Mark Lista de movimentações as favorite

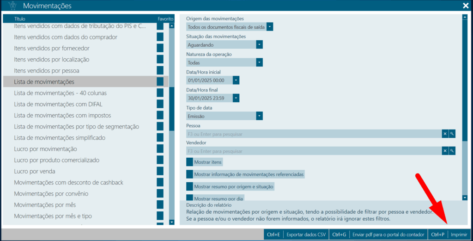[160, 81]
